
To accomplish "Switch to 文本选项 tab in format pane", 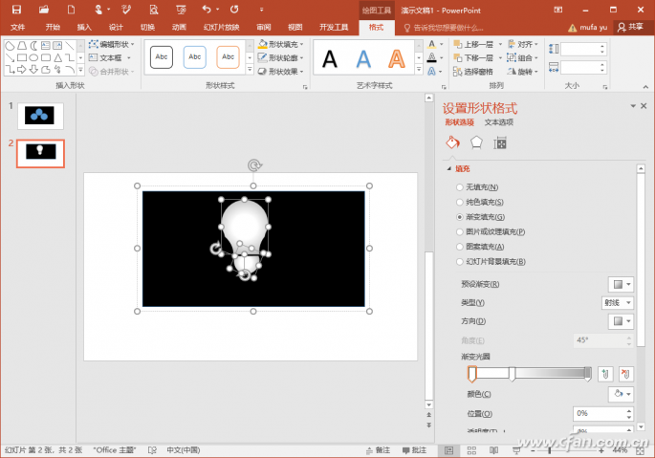I will coord(498,122).
